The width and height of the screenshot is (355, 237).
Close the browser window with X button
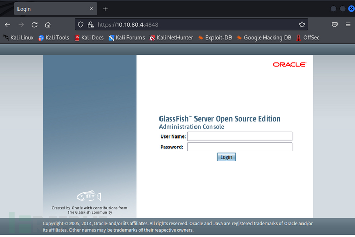[351, 9]
